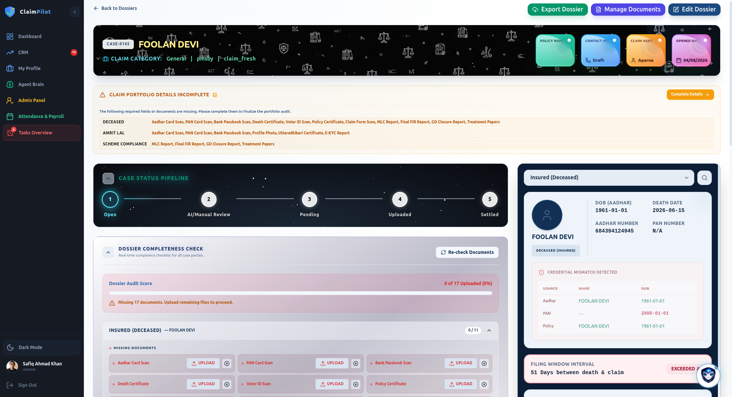Click the CASE-0145 badge

coord(118,44)
